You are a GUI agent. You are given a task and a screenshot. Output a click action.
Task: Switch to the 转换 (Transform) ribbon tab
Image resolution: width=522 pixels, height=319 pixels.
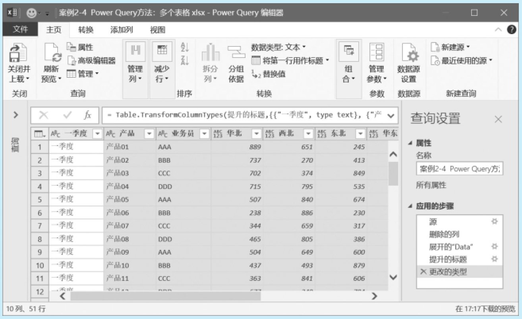pyautogui.click(x=86, y=30)
